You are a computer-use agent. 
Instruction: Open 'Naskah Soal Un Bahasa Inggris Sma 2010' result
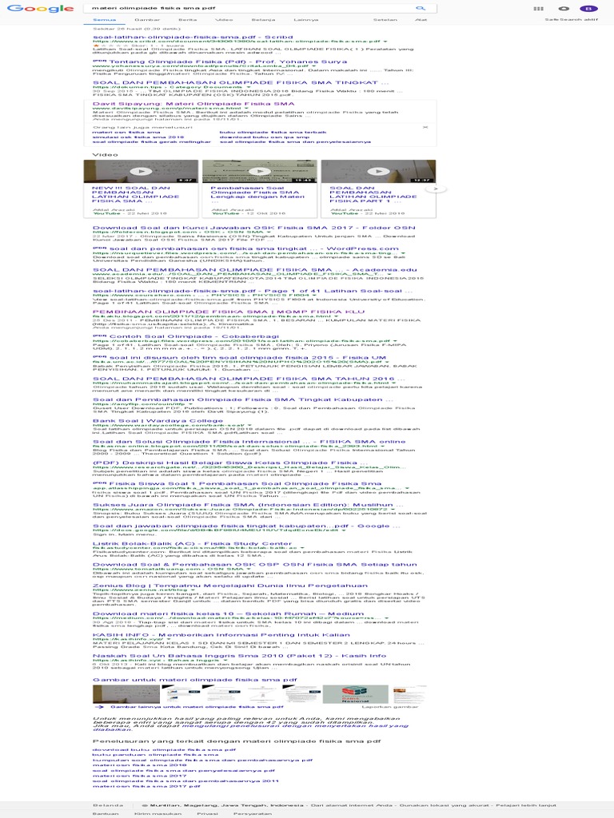240,656
